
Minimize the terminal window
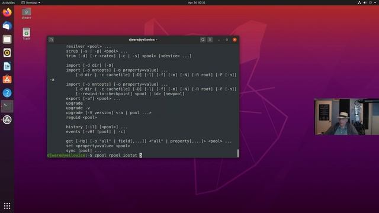pos(219,40)
